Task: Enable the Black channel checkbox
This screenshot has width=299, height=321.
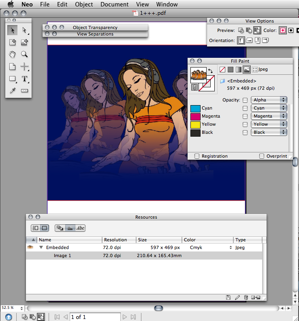Action: 245,133
